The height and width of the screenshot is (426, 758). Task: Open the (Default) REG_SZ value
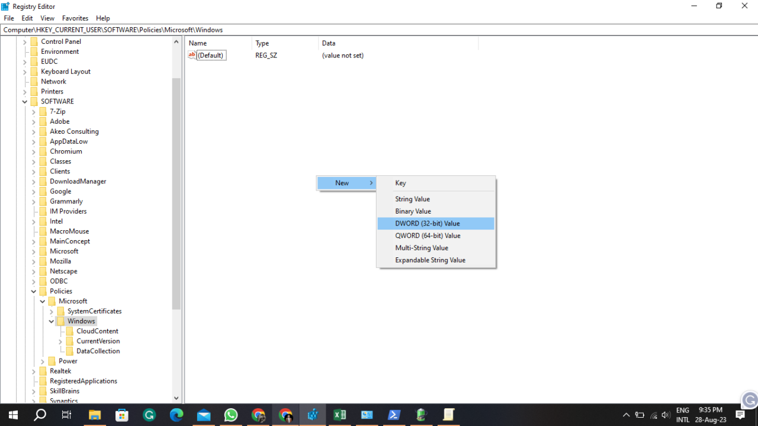(x=211, y=55)
